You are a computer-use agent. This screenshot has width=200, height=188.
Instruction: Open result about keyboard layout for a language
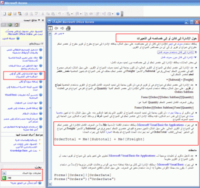click(x=21, y=128)
